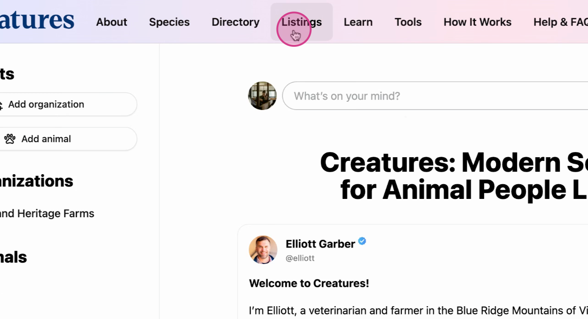Image resolution: width=588 pixels, height=319 pixels.
Task: Open the Directory navigation link
Action: tap(236, 22)
